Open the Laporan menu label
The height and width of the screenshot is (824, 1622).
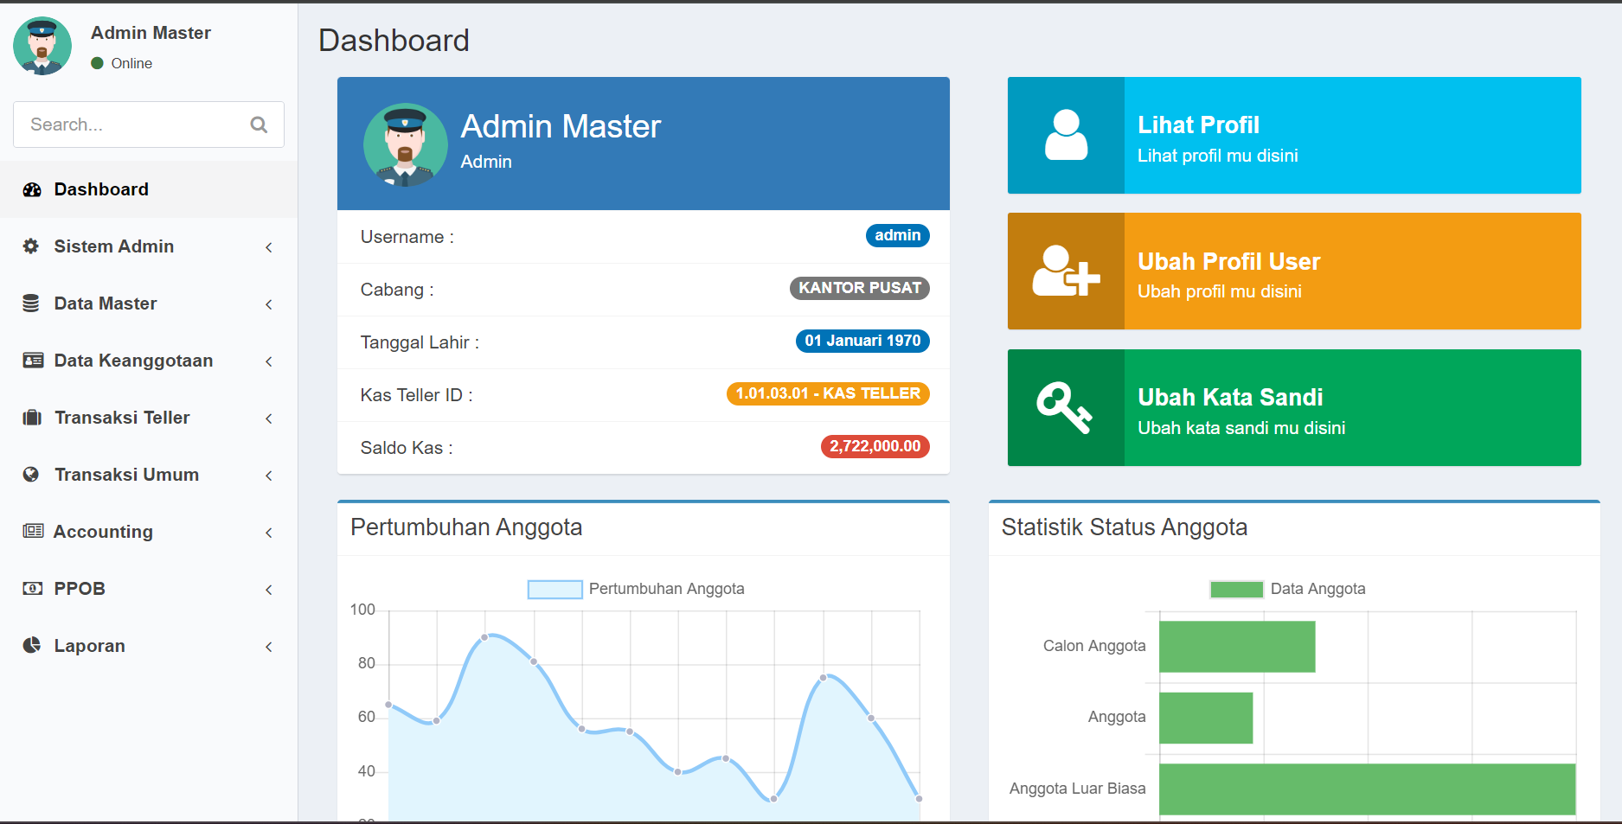tap(90, 646)
